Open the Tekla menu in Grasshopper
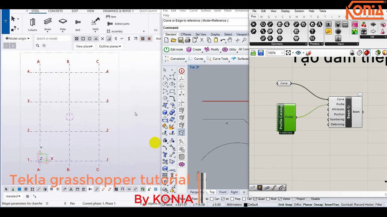The image size is (387, 217). point(323,11)
